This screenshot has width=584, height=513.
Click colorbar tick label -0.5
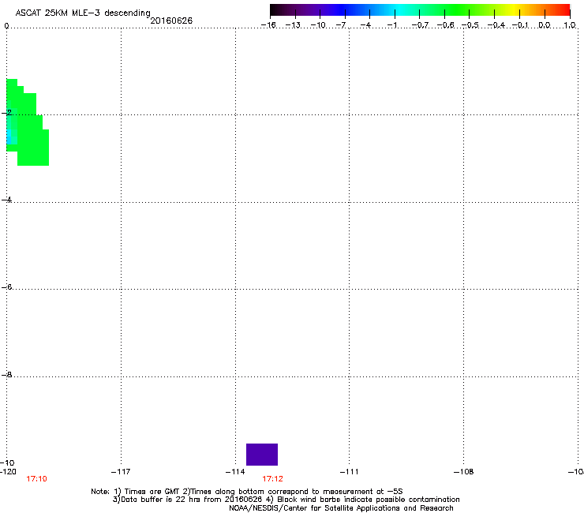470,25
